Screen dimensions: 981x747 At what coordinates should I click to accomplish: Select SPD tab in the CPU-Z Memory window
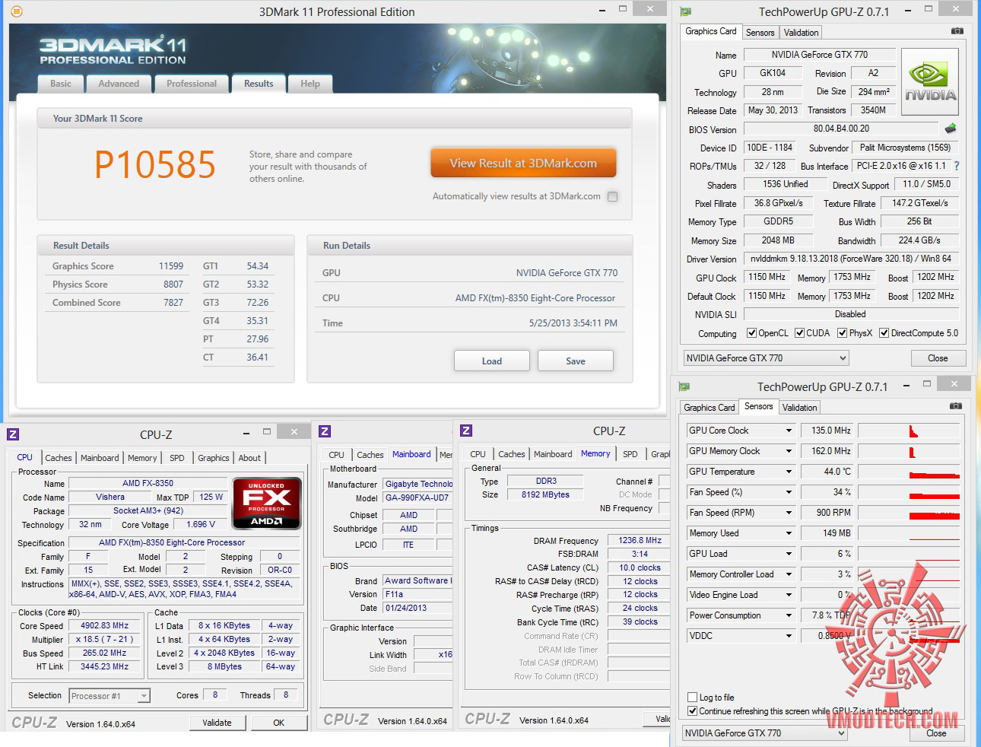pos(630,454)
